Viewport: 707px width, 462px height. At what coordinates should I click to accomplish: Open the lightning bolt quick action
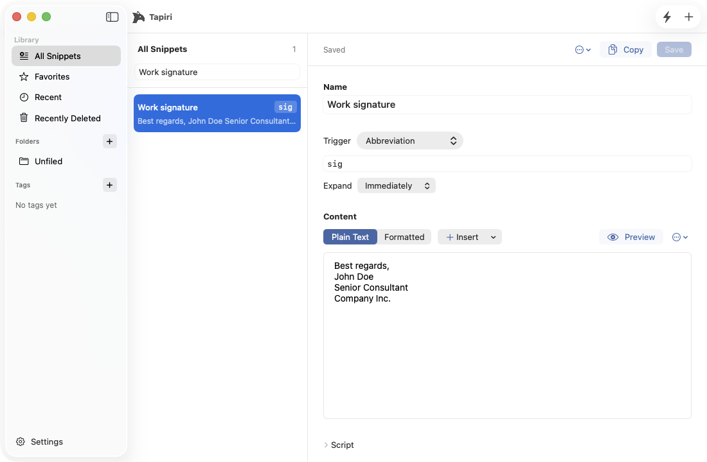coord(667,17)
